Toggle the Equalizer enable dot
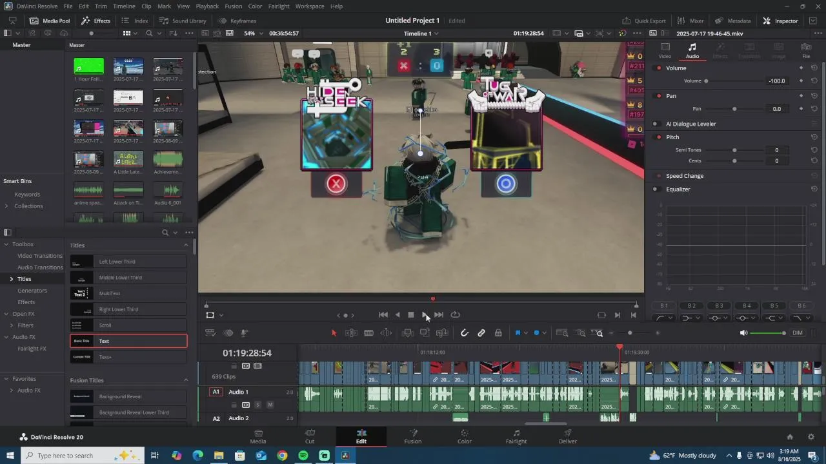826x464 pixels. [x=655, y=189]
